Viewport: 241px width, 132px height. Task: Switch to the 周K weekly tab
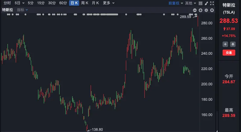tap(85, 3)
